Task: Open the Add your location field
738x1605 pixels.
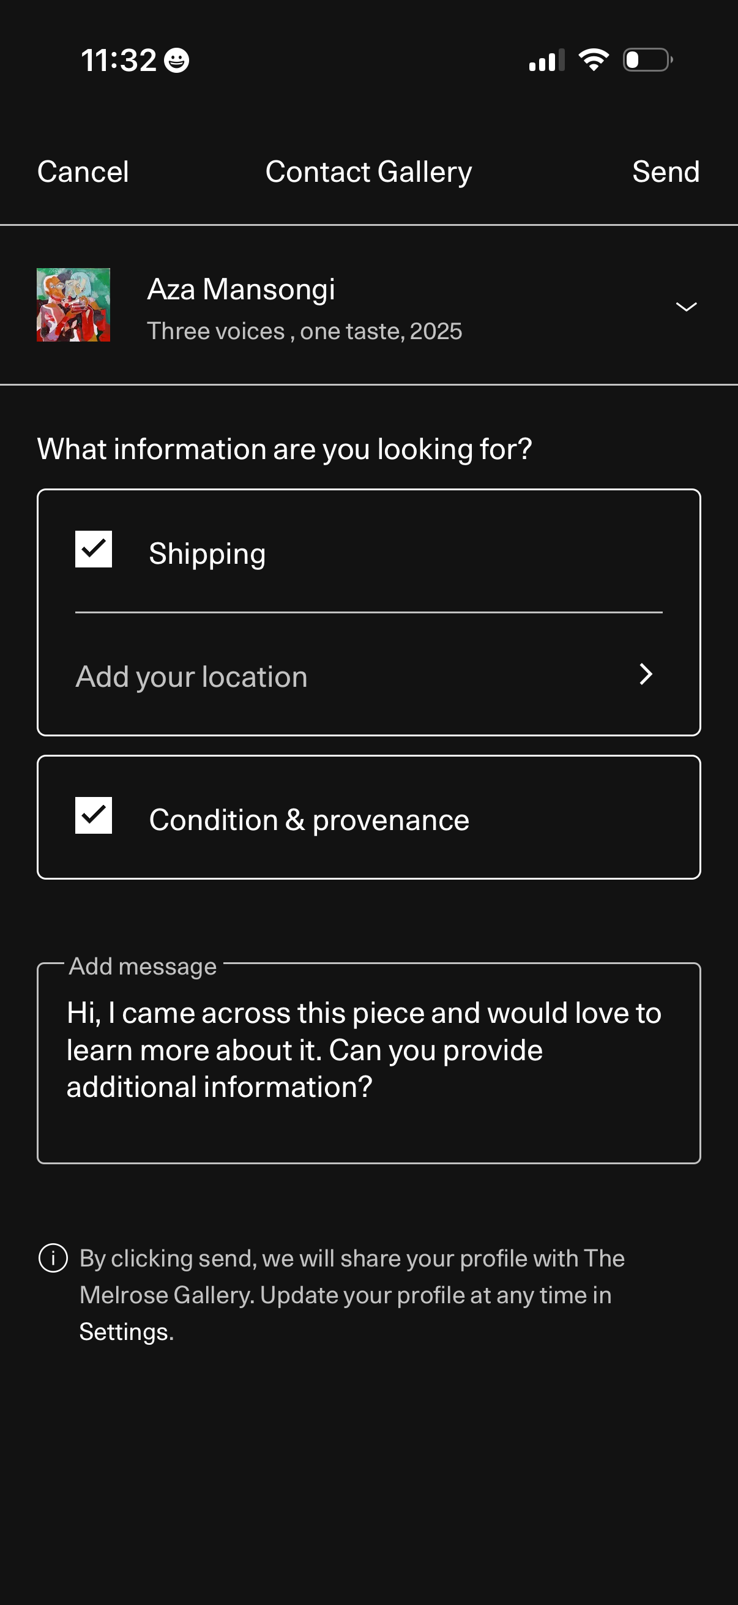Action: pos(192,676)
